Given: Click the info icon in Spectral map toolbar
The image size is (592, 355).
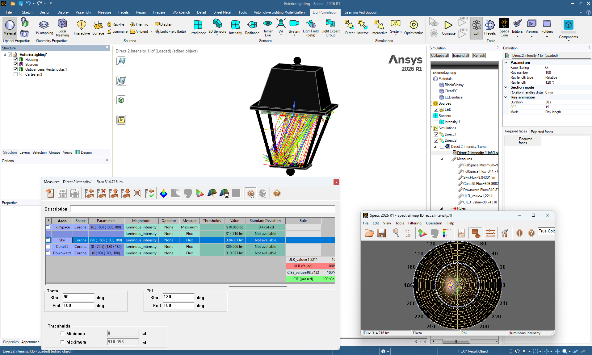Looking at the screenshot, I should click(519, 233).
